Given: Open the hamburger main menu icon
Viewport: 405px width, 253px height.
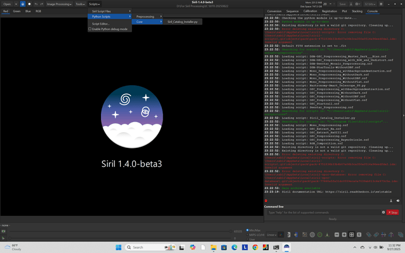Looking at the screenshot, I should [x=381, y=4].
